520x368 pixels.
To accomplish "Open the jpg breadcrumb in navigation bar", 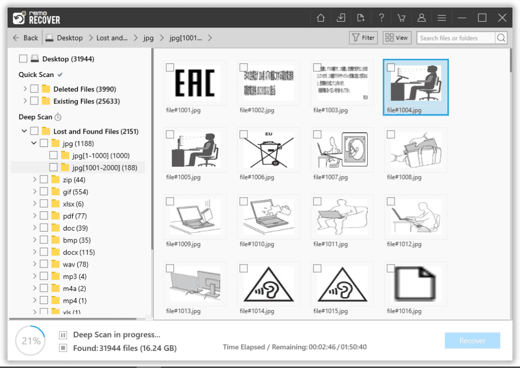I will [x=148, y=38].
